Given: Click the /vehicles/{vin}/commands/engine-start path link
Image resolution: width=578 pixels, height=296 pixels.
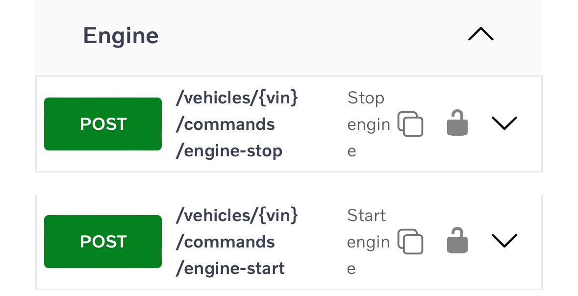Looking at the screenshot, I should [237, 242].
